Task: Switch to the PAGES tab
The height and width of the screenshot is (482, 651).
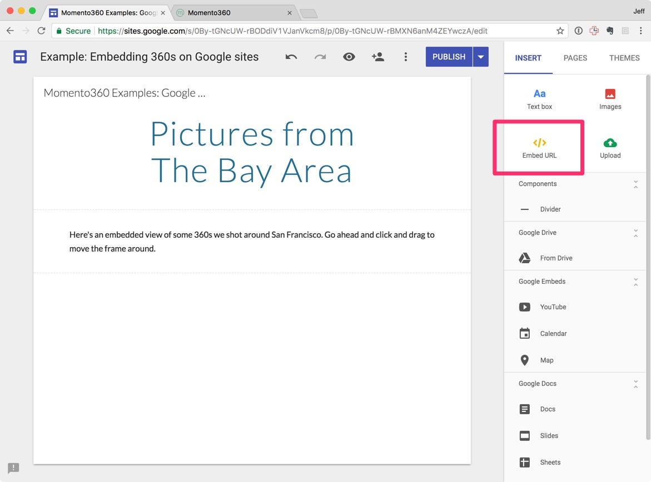Action: point(575,58)
